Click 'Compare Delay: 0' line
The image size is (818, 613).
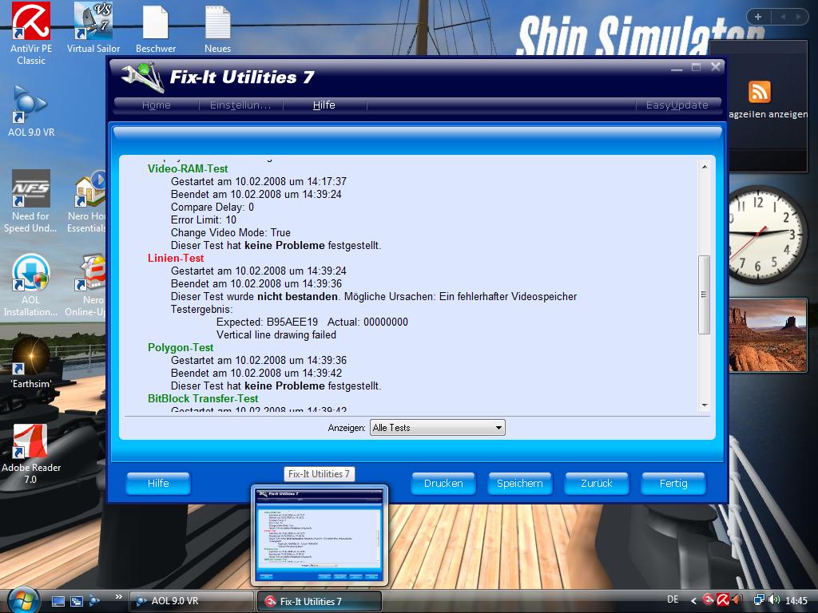[x=212, y=207]
